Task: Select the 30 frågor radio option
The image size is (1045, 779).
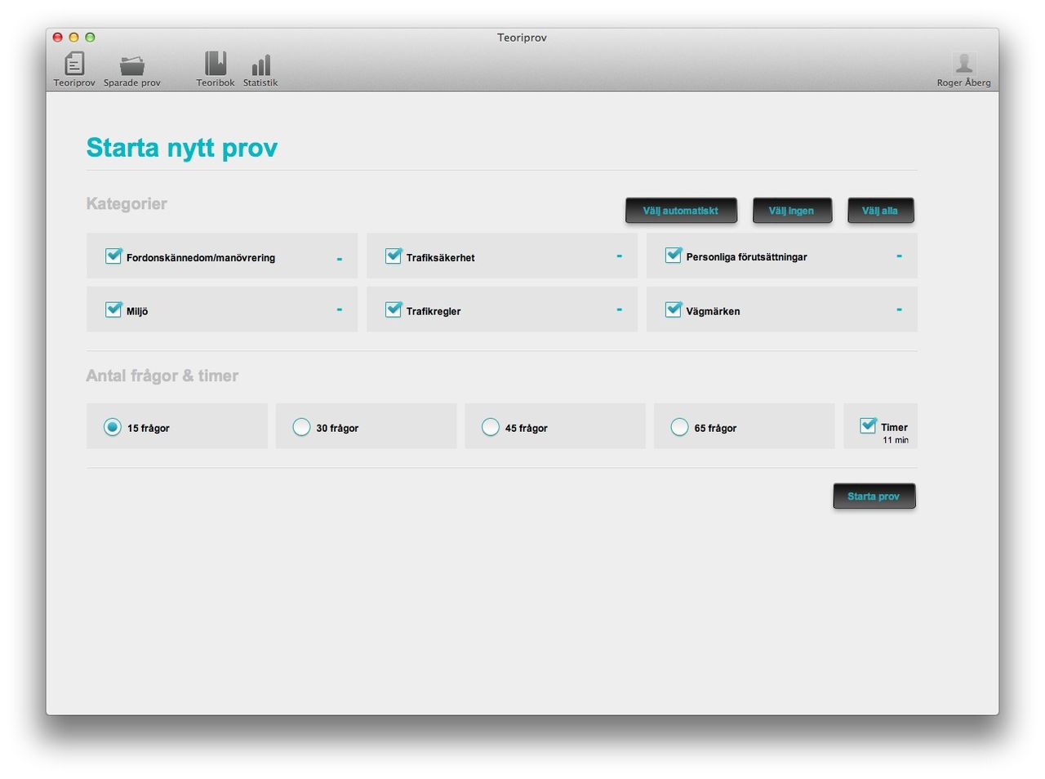Action: pos(301,427)
